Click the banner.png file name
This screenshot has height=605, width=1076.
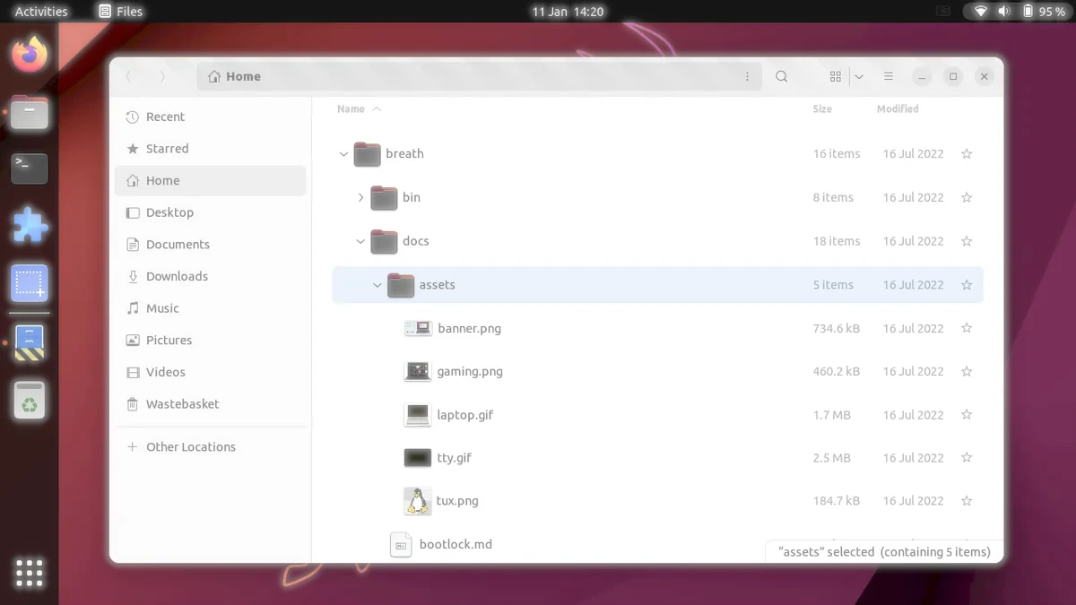[469, 329]
